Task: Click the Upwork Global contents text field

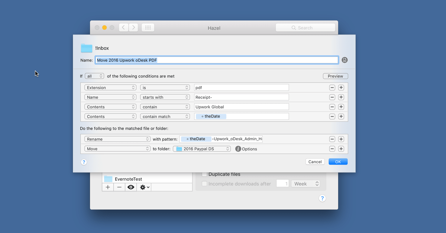Action: pos(241,107)
